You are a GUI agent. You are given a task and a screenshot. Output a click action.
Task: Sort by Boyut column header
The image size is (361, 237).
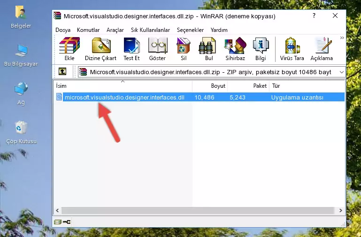[x=210, y=86]
